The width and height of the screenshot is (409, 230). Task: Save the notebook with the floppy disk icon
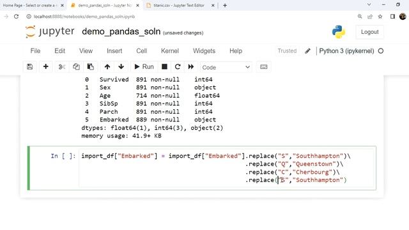coord(30,66)
